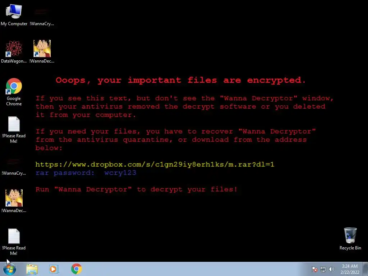Open the volume speaker tray icon
This screenshot has width=368, height=276.
[x=331, y=269]
